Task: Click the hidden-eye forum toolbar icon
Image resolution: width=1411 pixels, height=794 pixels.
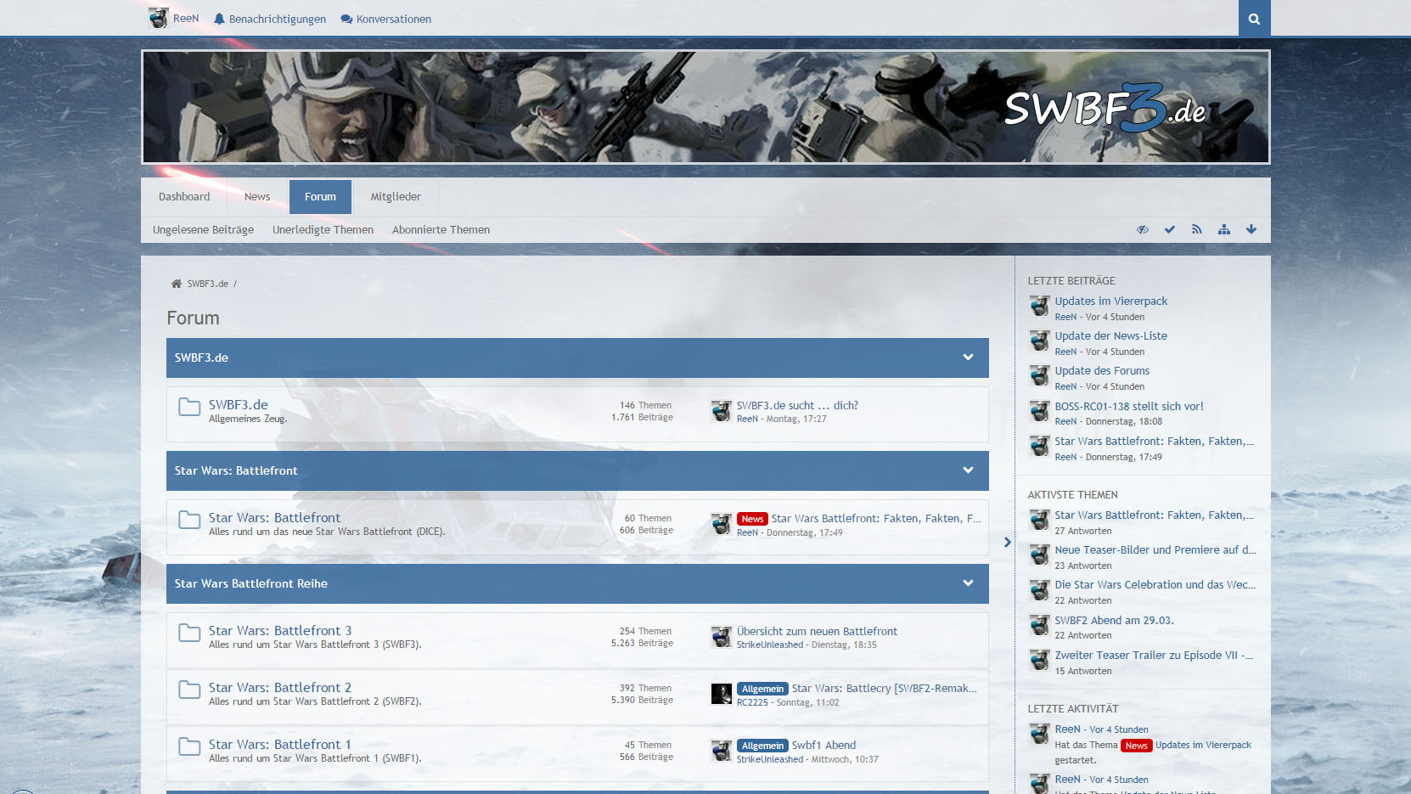Action: point(1143,229)
